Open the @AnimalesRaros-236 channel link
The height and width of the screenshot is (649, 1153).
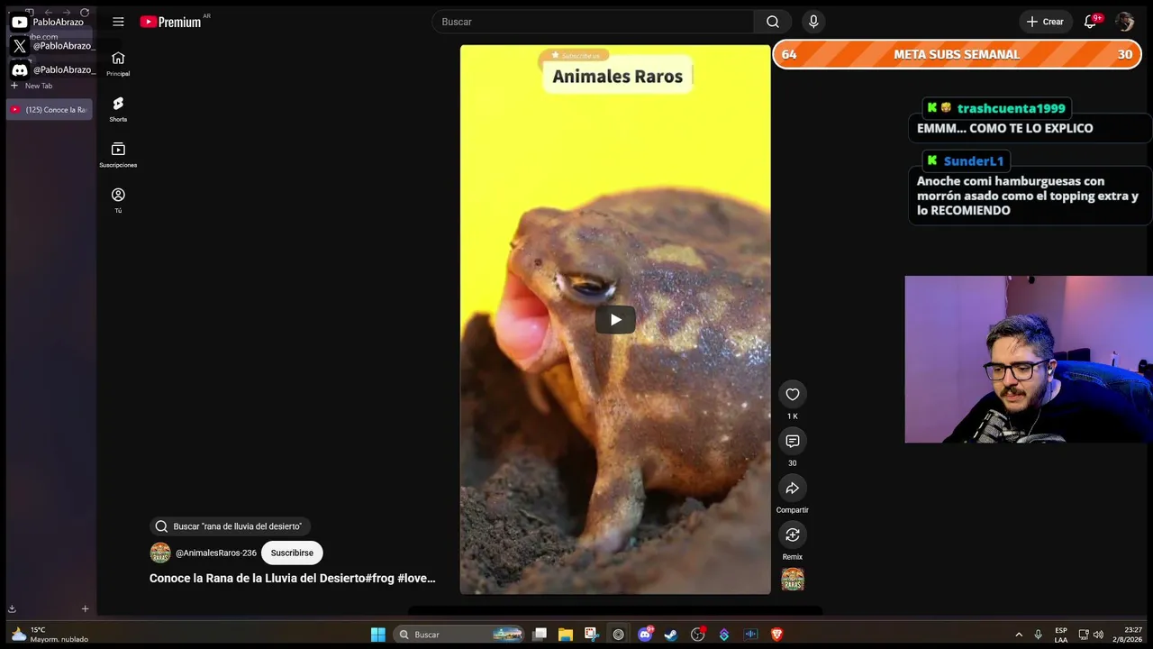click(216, 553)
